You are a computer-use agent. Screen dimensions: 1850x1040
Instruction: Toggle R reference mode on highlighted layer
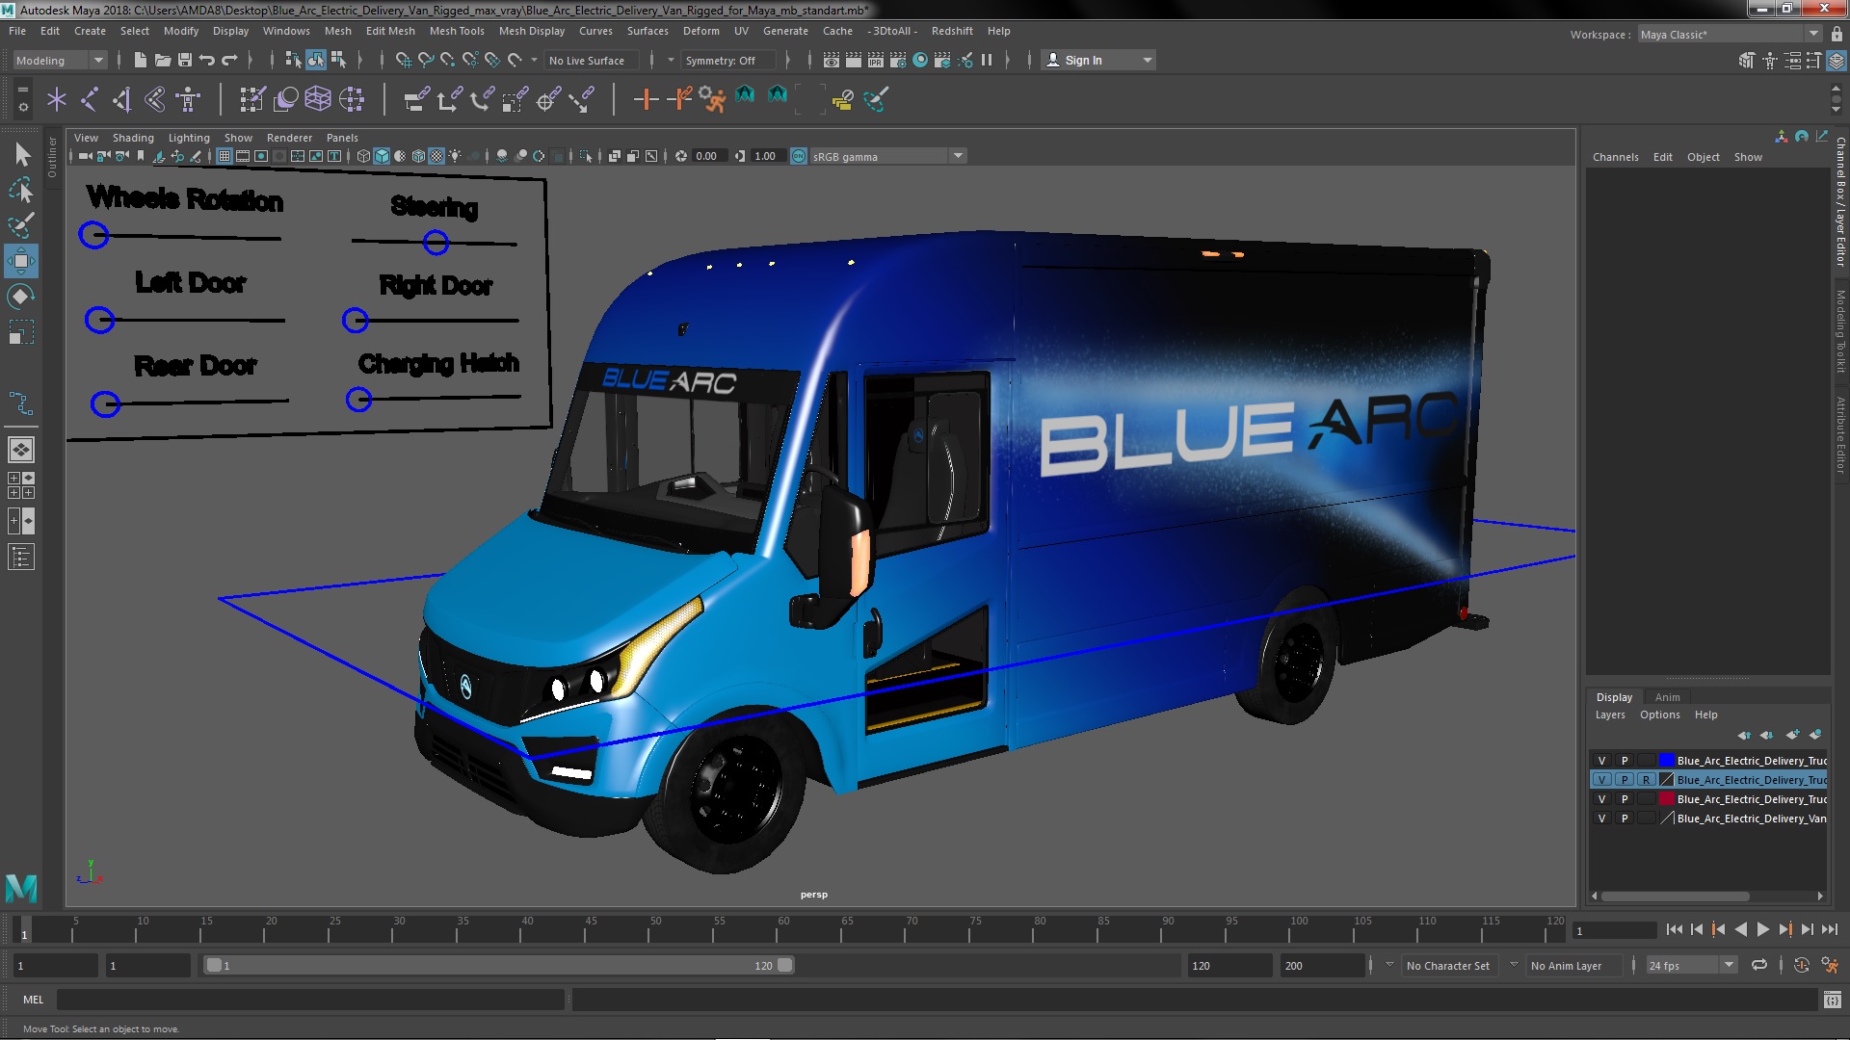1646,780
